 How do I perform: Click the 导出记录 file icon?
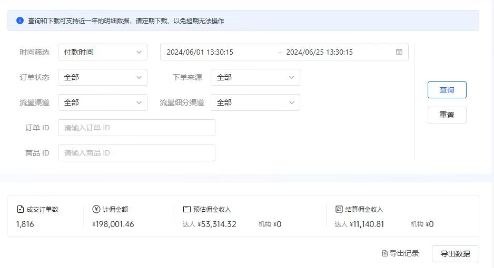tap(384, 254)
